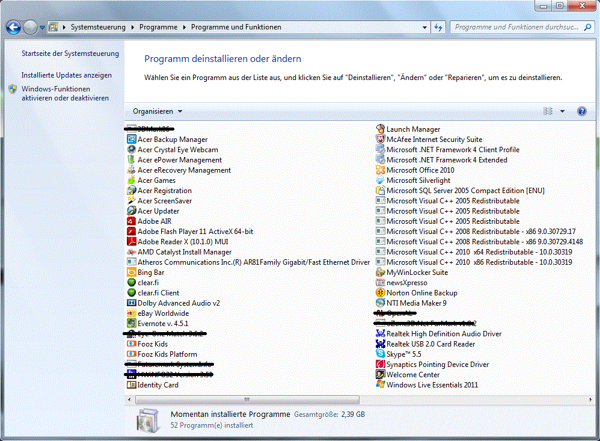Click the McAfee Internet Security Suite icon
Screen dimensions: 600x441
pyautogui.click(x=381, y=140)
